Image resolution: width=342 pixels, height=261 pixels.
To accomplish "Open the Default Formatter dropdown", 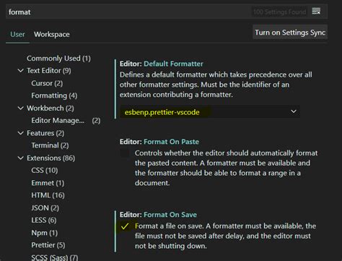I will 210,112.
